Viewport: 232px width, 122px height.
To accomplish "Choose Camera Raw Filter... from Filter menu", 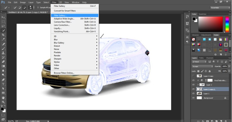I will coord(75,22).
